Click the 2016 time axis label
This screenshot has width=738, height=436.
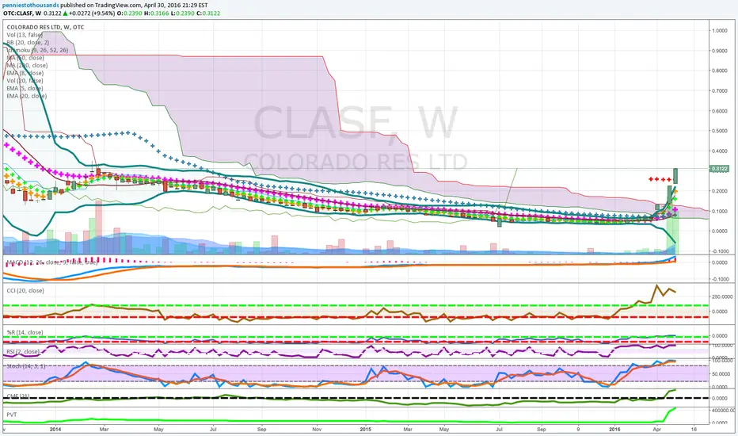point(614,430)
